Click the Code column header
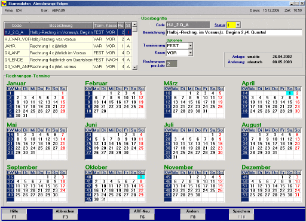The height and width of the screenshot is (222, 306). point(17,26)
